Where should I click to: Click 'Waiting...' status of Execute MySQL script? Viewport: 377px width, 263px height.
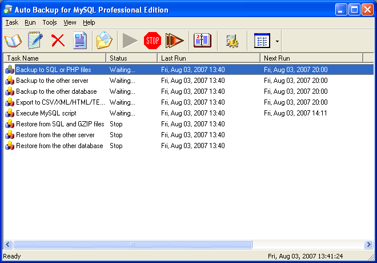tap(122, 113)
